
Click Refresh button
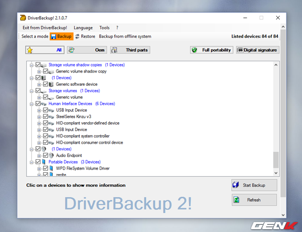click(254, 200)
